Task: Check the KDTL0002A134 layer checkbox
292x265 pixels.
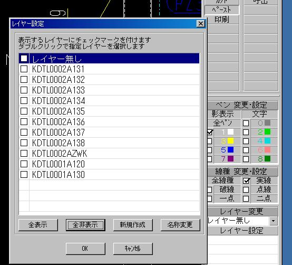Action: click(24, 101)
